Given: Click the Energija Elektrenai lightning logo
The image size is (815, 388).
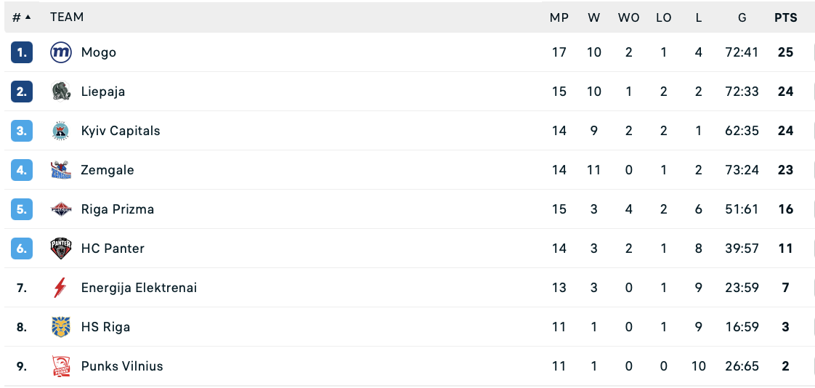Looking at the screenshot, I should (61, 288).
